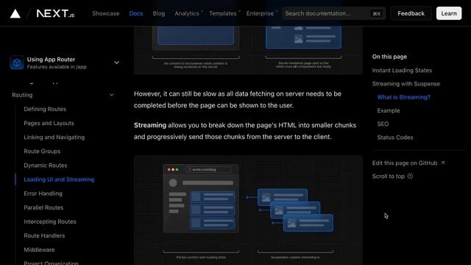Open Error Handling in sidebar
The width and height of the screenshot is (471, 265).
pos(43,194)
